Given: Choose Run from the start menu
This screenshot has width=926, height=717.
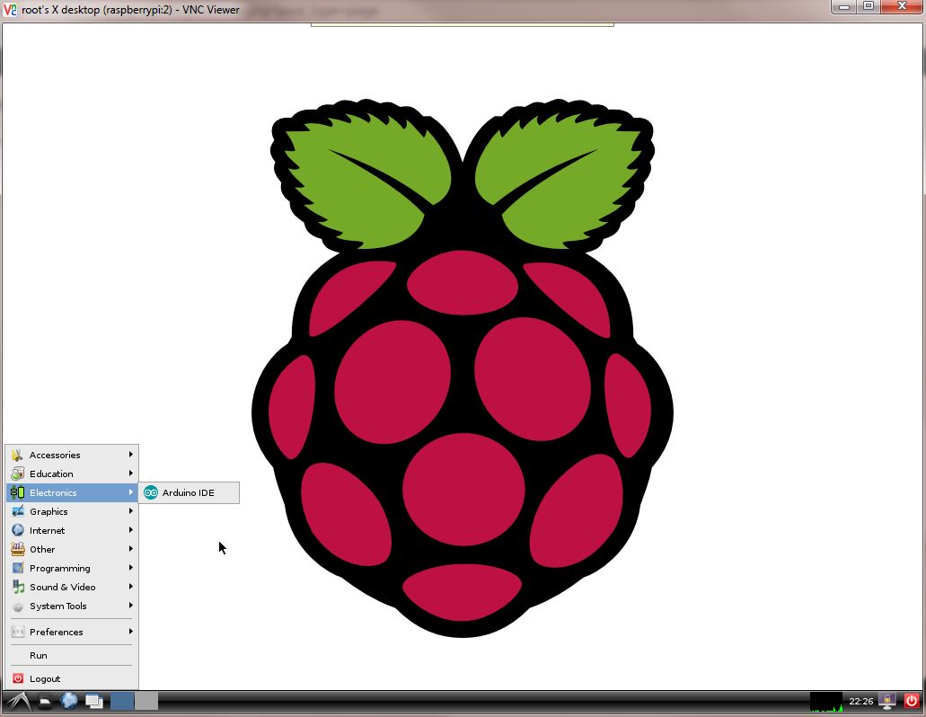Looking at the screenshot, I should point(72,656).
